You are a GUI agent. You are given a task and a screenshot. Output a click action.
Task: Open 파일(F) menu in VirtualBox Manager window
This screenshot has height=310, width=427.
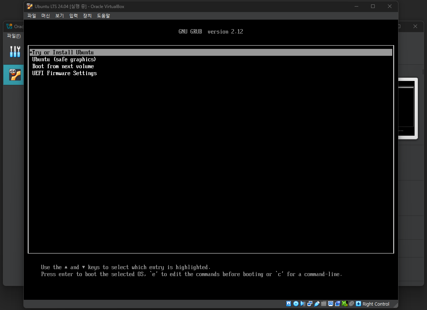pyautogui.click(x=14, y=36)
